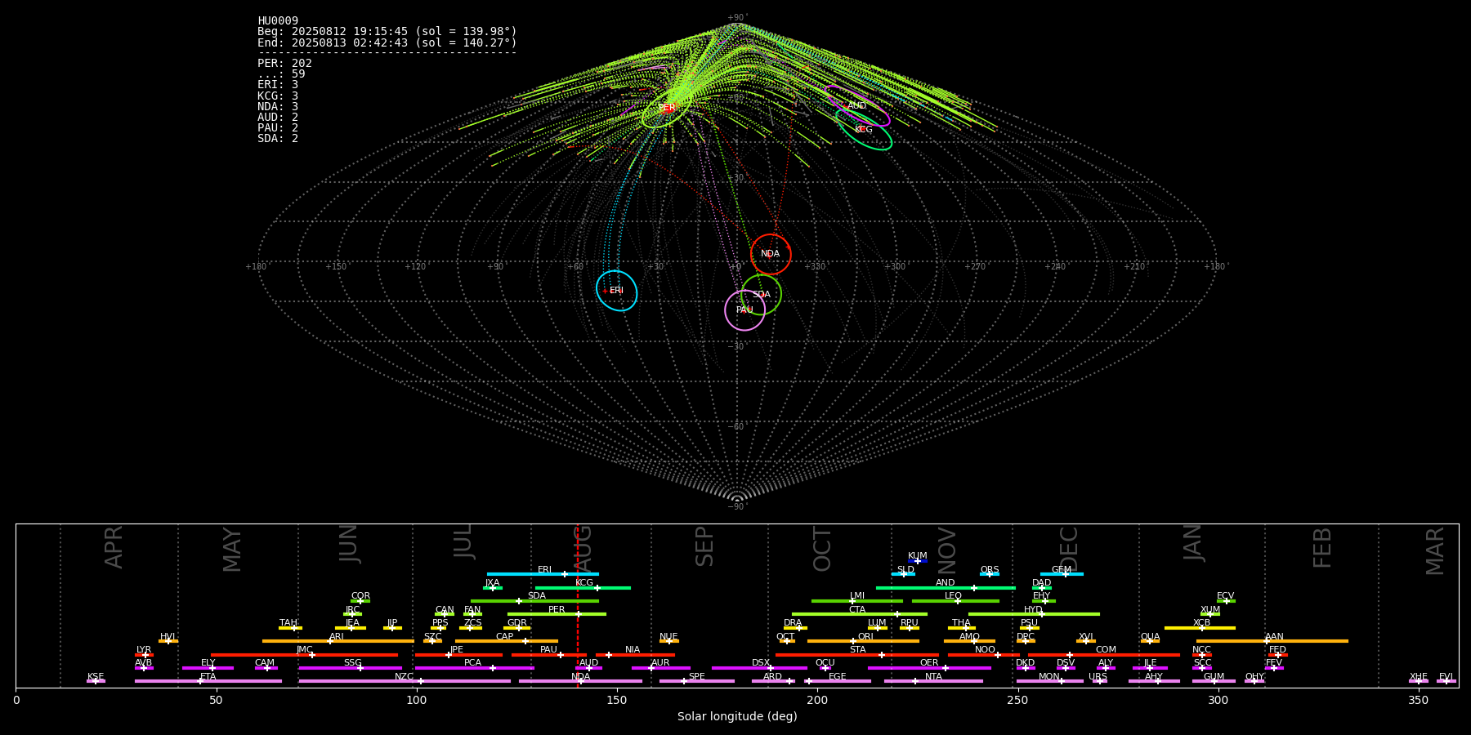The width and height of the screenshot is (1471, 735).
Task: Click the AUG month label in timeline
Action: pos(583,549)
